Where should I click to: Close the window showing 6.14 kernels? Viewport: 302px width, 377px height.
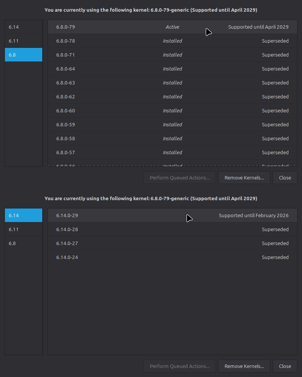[x=285, y=366]
